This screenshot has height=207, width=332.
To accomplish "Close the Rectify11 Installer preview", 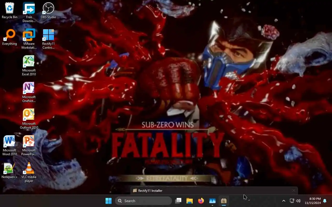I will [294, 191].
